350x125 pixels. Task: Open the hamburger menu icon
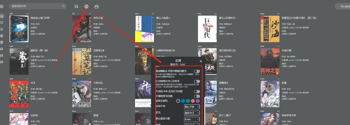pos(2,6)
